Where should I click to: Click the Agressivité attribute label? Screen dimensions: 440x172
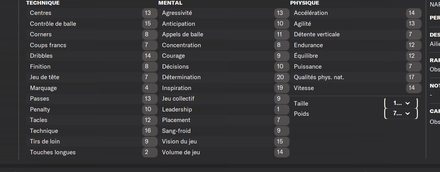(x=177, y=13)
